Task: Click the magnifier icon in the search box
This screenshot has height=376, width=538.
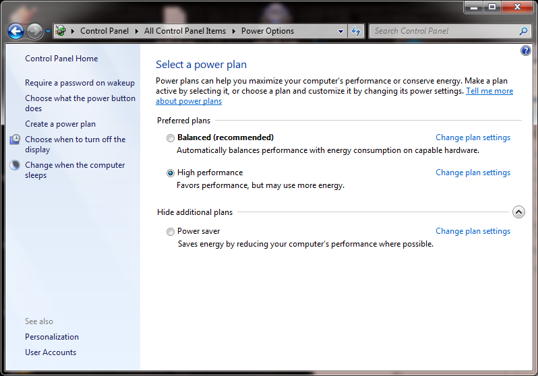Action: [x=523, y=31]
